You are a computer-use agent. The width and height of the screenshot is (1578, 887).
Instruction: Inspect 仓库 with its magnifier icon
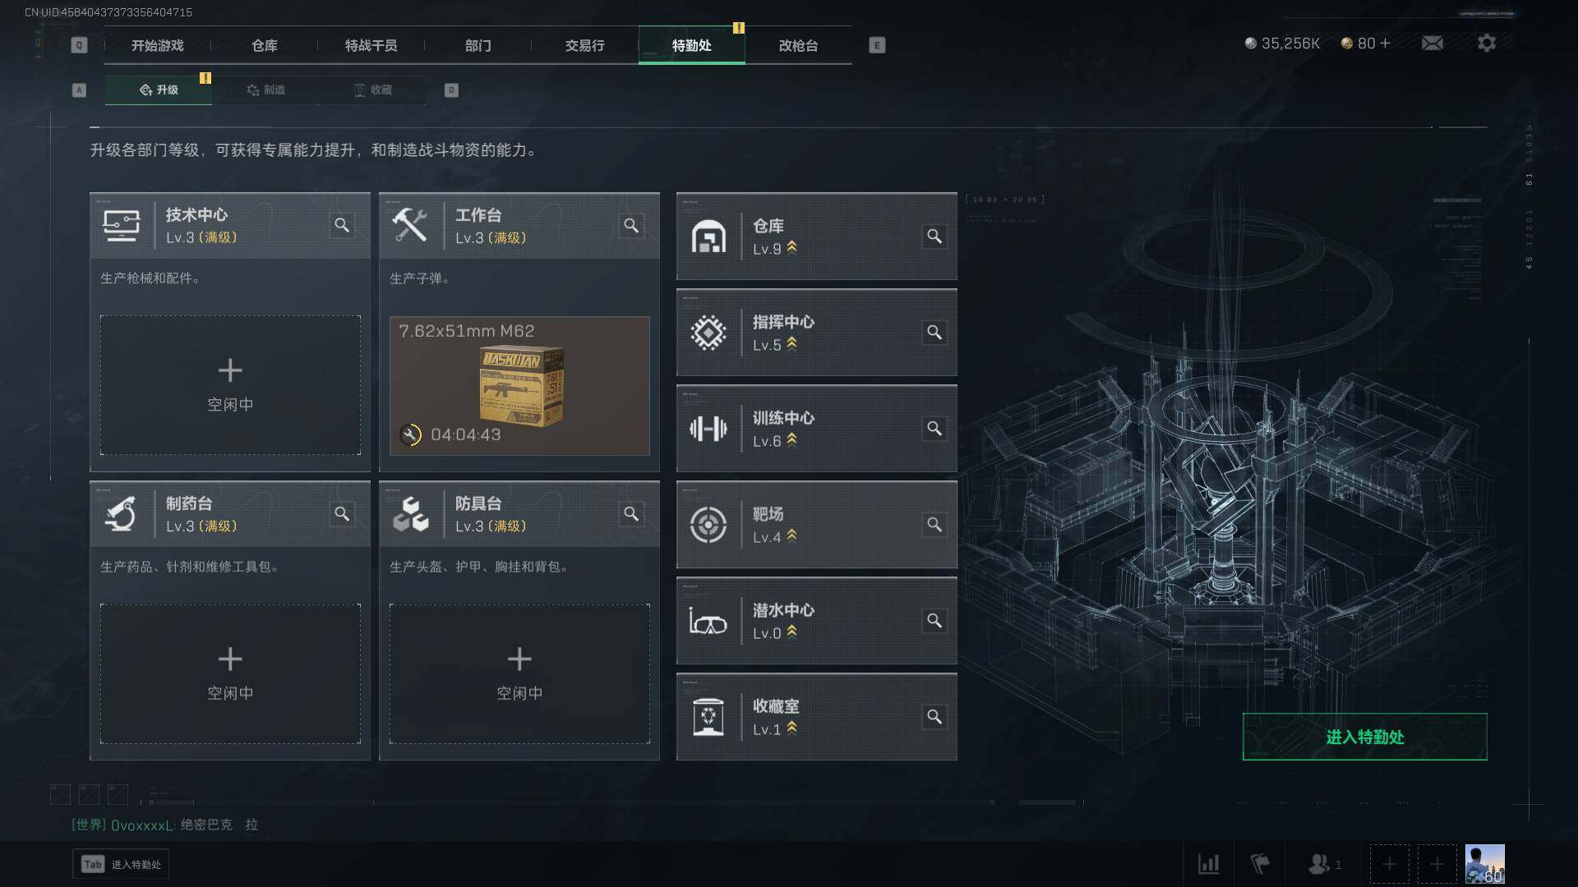(934, 237)
